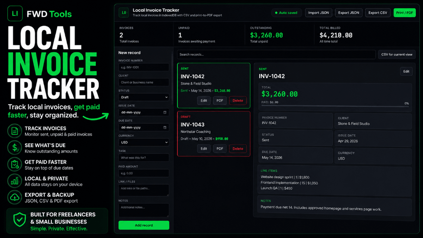Open the Due Date calendar picker icon
The image size is (423, 238).
165,127
